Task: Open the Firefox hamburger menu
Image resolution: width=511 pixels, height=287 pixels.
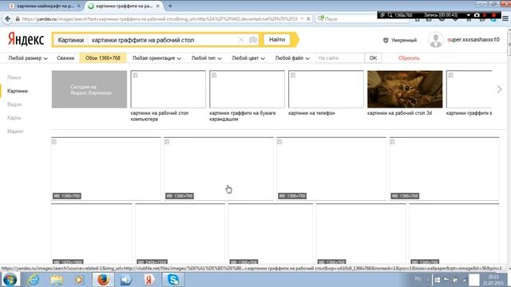Action: tap(505, 19)
